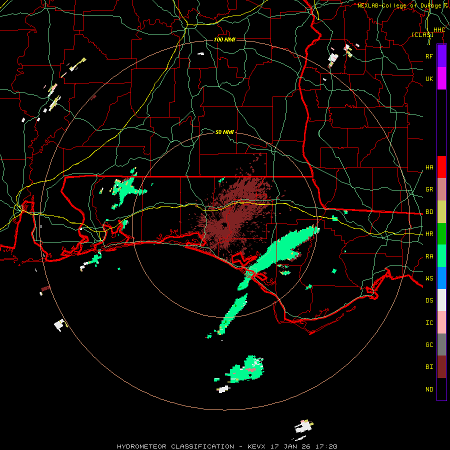Click the HA legend label
450x450 pixels.
[x=429, y=167]
